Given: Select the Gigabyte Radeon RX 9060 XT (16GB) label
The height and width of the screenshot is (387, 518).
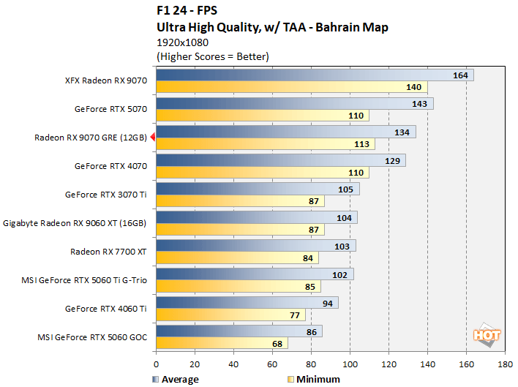Looking at the screenshot, I should point(75,224).
